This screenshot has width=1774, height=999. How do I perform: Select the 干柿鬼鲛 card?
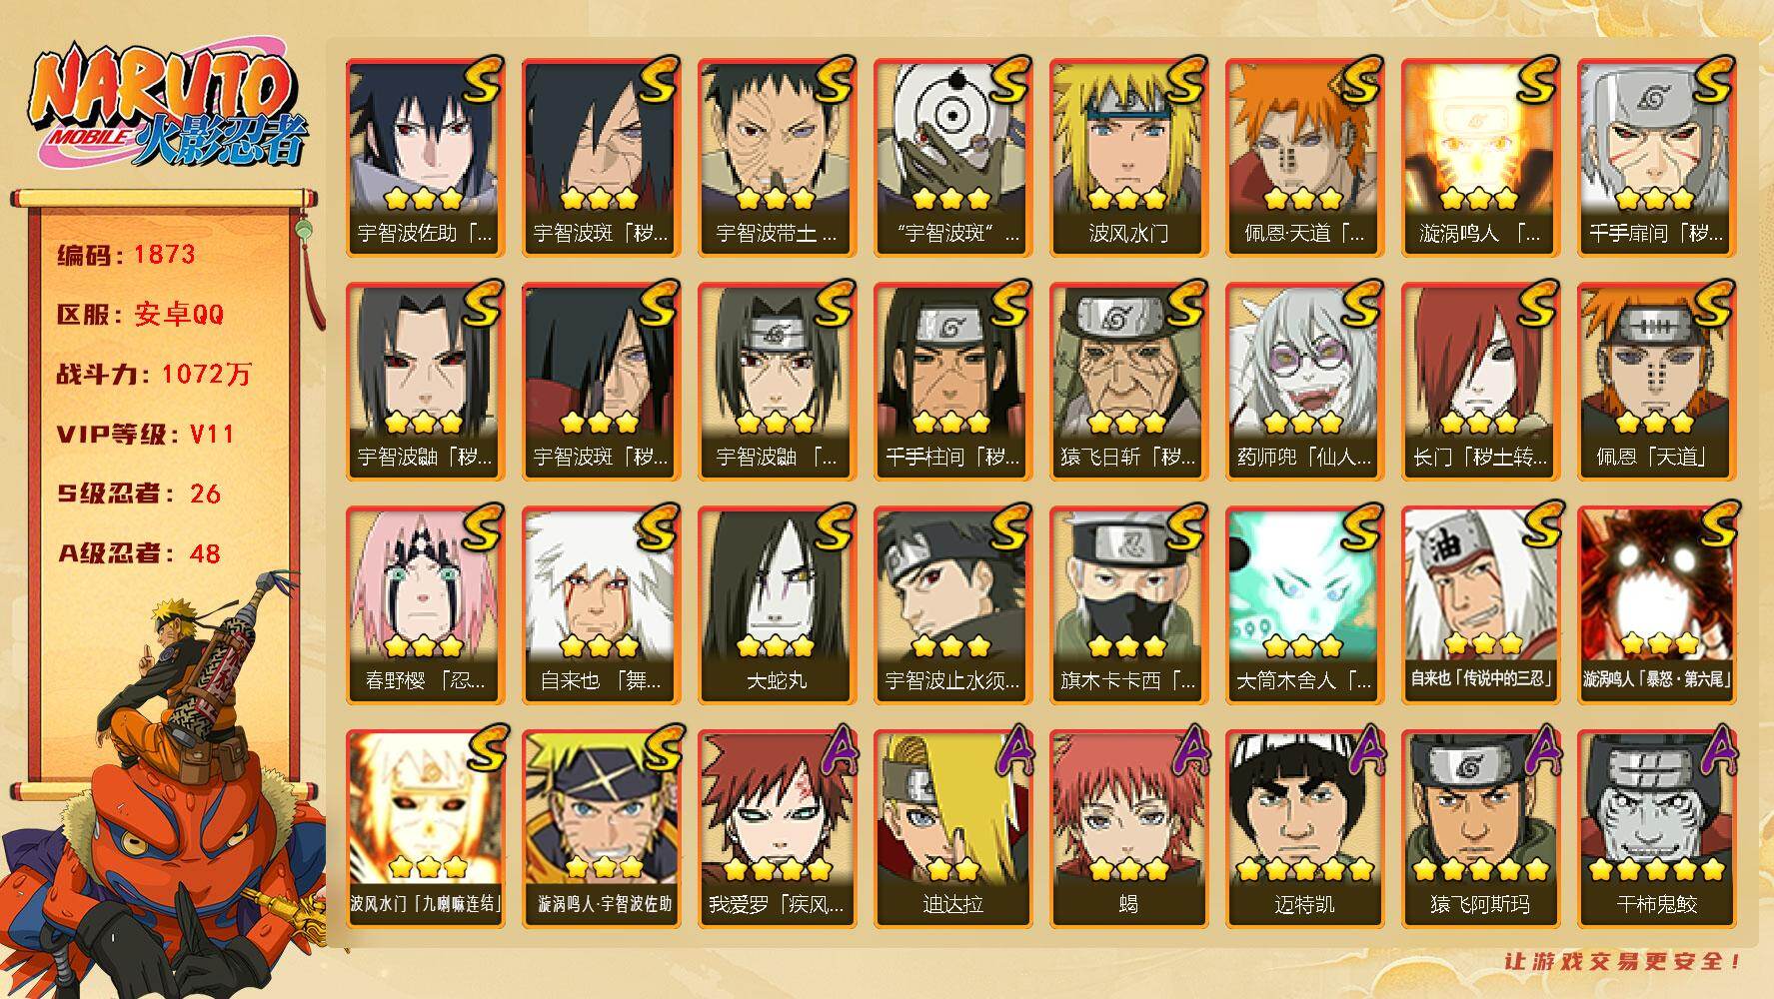1656,828
